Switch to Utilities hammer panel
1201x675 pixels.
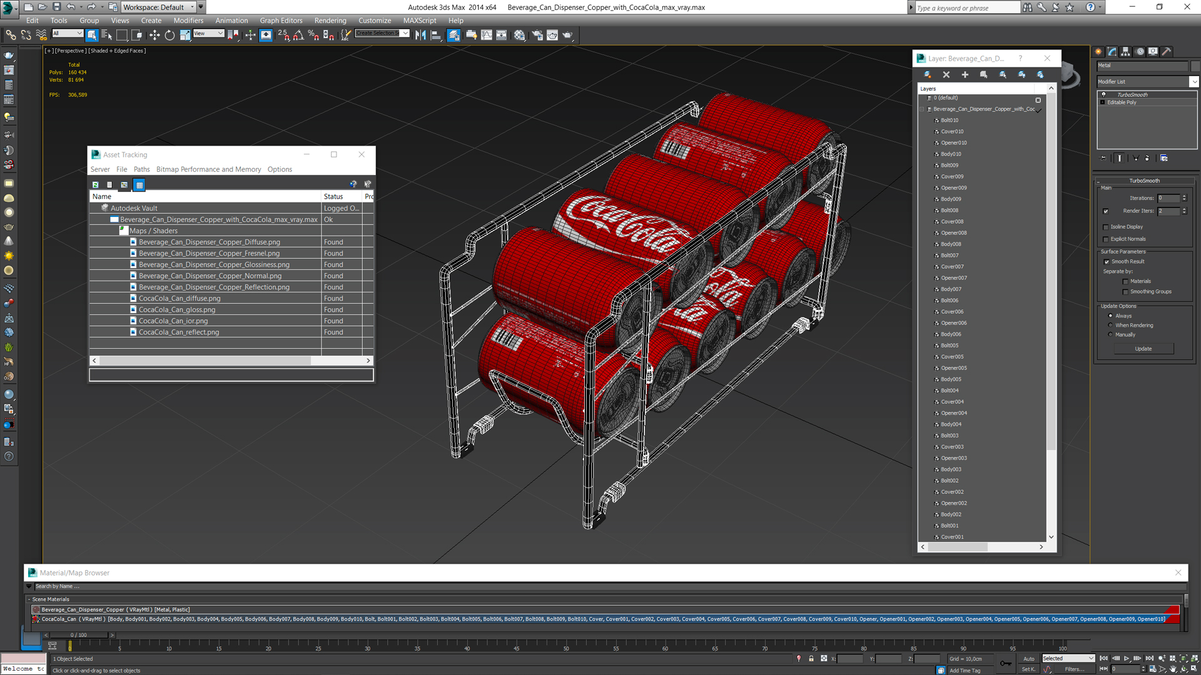pyautogui.click(x=1167, y=52)
